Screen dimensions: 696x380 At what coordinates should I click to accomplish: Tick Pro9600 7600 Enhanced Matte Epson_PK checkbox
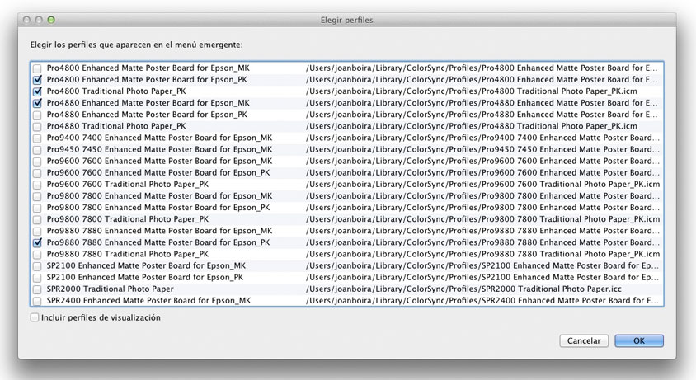[x=37, y=173]
